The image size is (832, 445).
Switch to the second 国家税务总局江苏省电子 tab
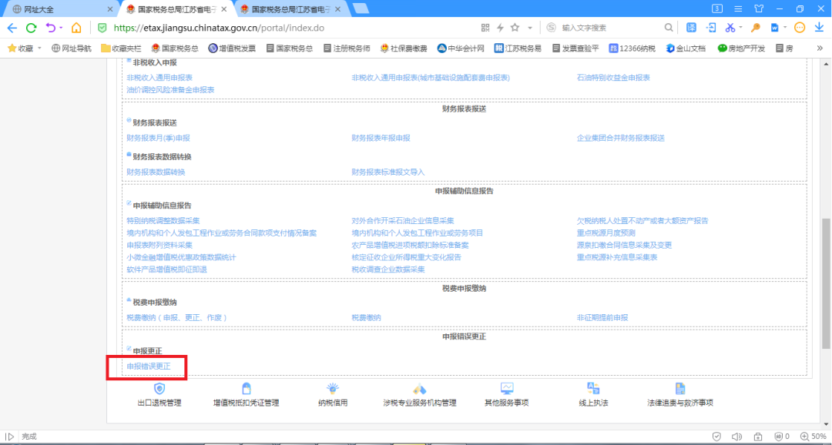(291, 9)
